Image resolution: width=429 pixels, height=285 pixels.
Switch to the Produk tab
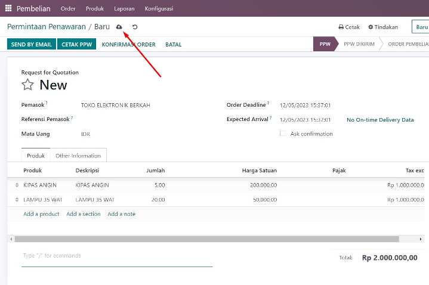(36, 156)
